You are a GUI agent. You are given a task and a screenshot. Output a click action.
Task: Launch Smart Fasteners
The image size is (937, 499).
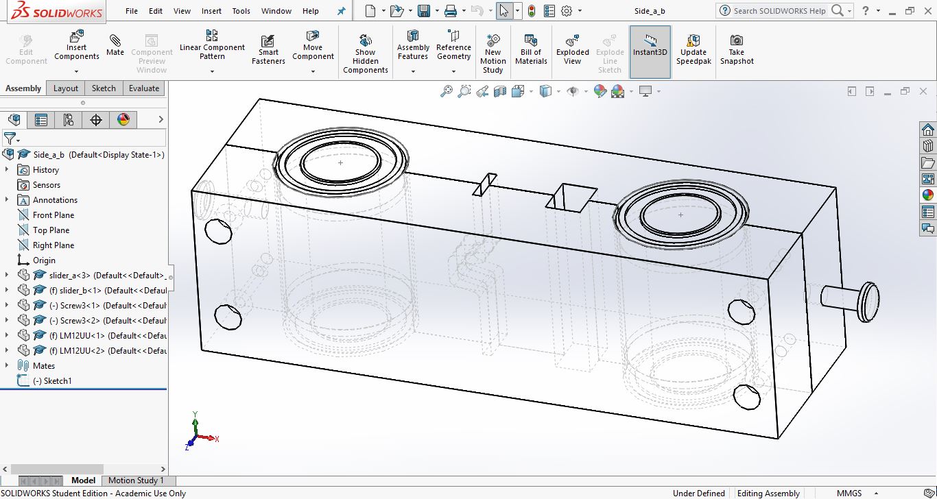click(x=268, y=50)
